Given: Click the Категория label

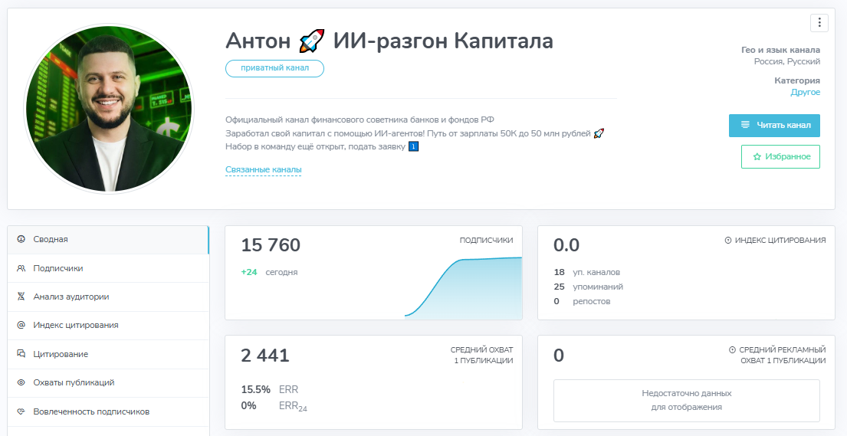Looking at the screenshot, I should [x=796, y=80].
